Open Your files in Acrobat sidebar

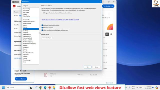click(x=17, y=25)
